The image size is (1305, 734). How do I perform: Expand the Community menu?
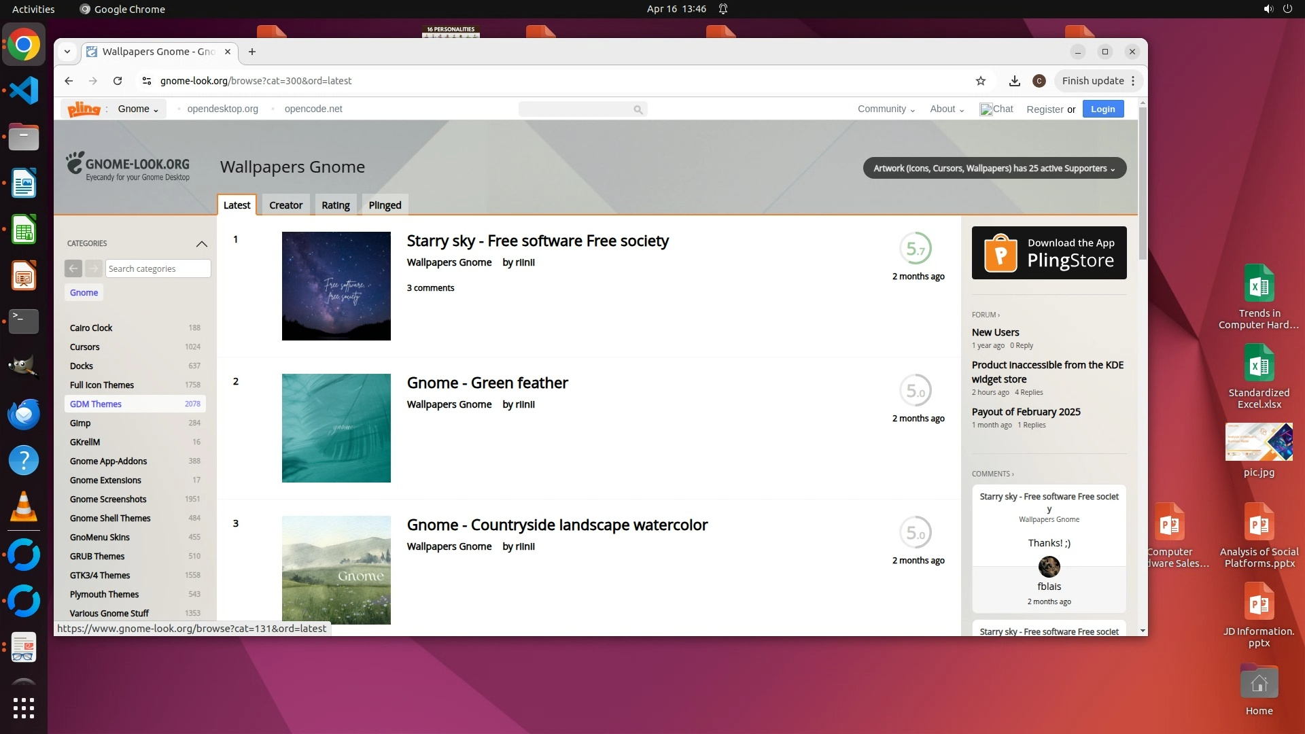[x=886, y=109]
